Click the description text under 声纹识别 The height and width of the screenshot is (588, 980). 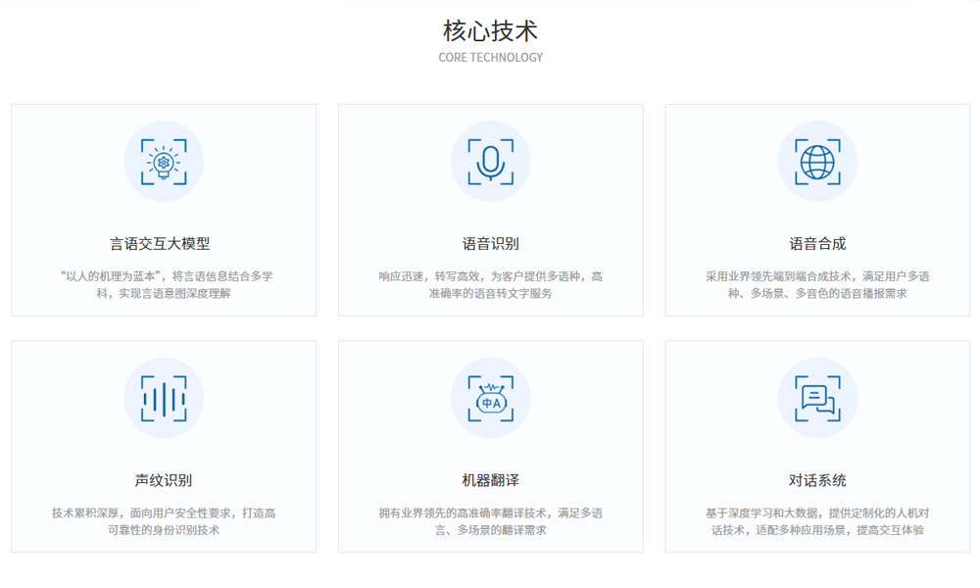tap(164, 521)
